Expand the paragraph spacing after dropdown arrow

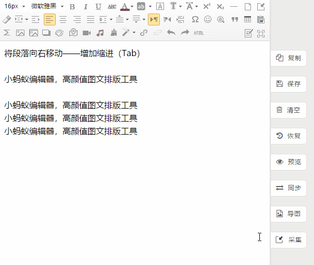(x=144, y=20)
